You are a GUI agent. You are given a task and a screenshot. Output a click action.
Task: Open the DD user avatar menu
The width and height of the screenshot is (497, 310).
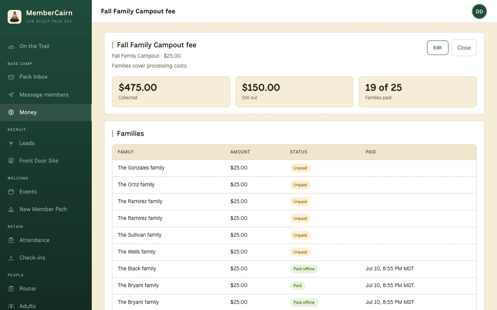click(x=479, y=11)
